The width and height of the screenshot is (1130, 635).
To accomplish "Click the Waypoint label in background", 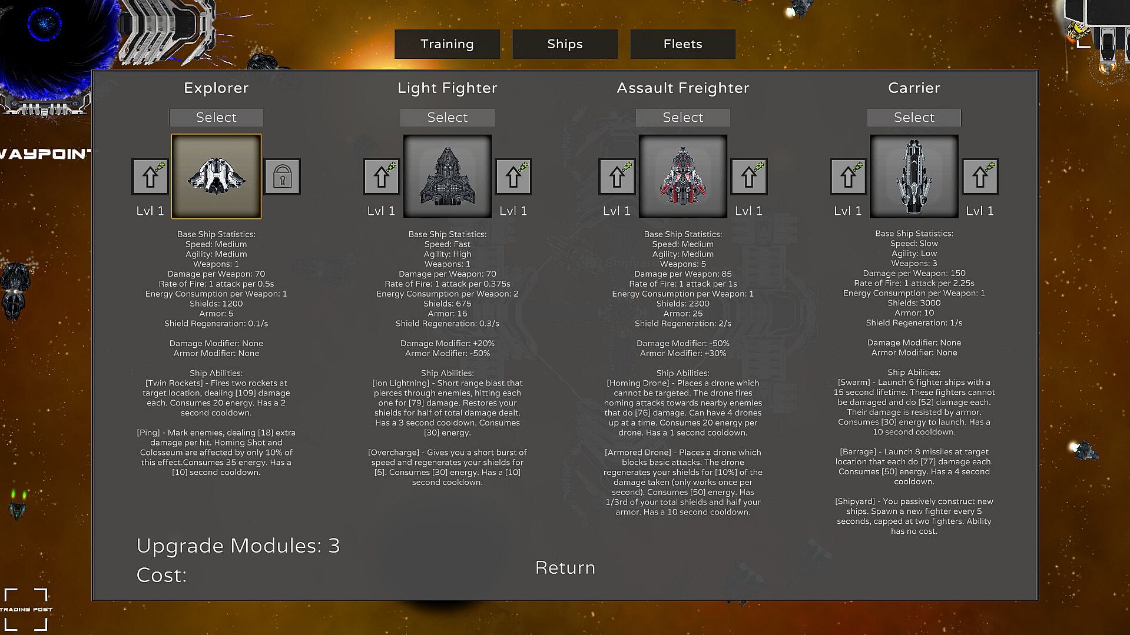I will [x=45, y=154].
